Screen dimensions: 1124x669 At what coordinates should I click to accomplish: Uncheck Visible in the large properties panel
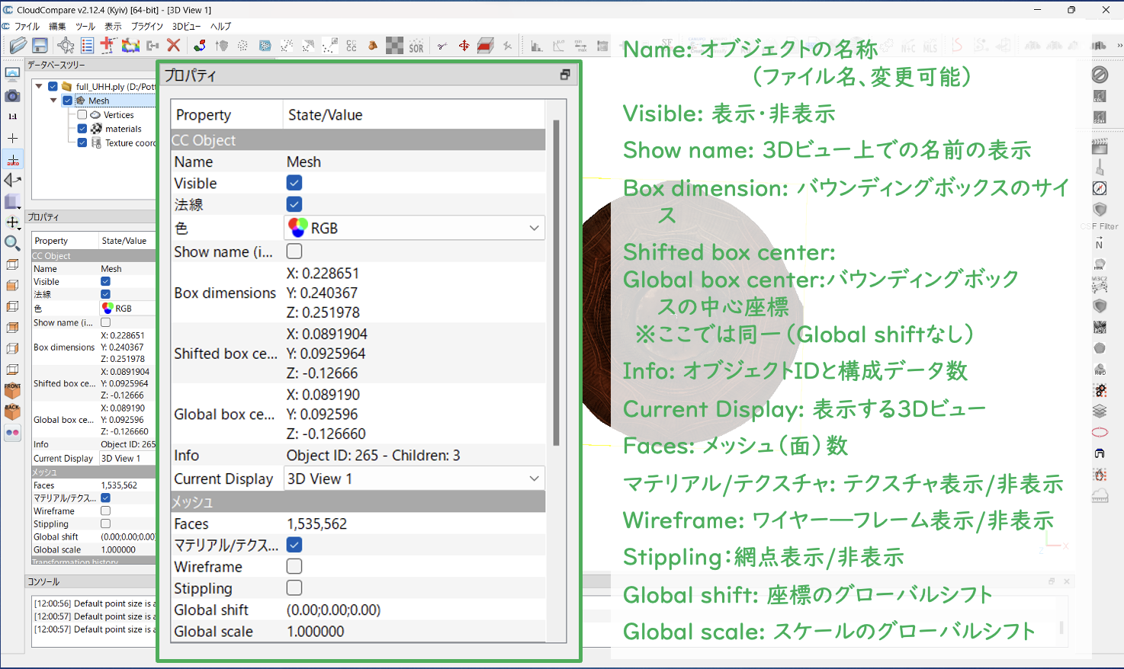click(294, 183)
